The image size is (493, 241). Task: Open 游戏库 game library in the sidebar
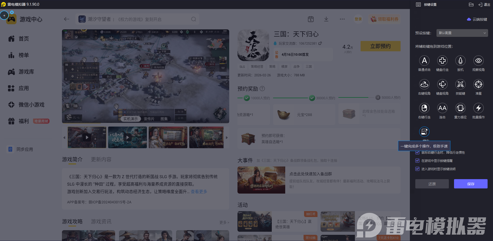tap(21, 72)
